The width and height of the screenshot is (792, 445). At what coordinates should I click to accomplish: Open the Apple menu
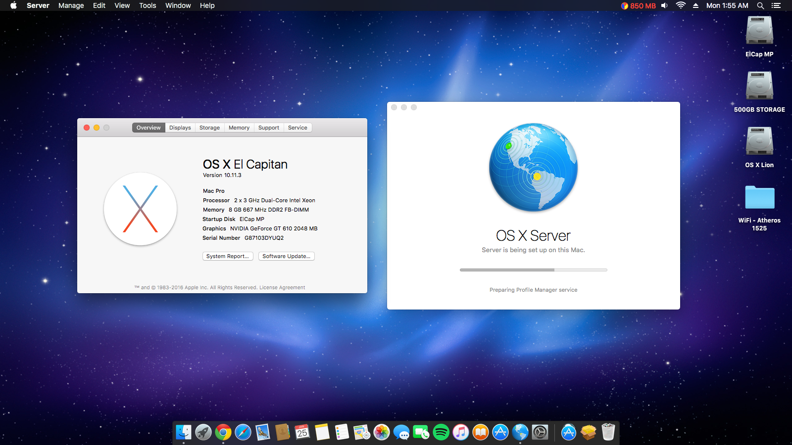point(13,5)
